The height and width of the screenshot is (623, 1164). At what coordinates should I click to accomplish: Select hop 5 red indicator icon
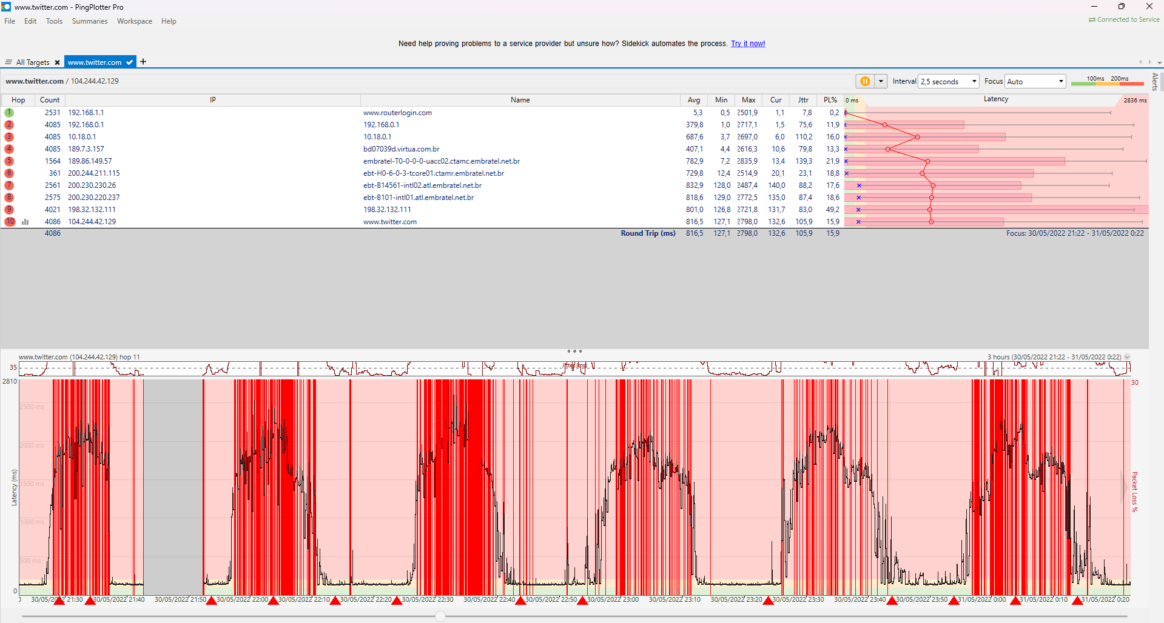[9, 161]
